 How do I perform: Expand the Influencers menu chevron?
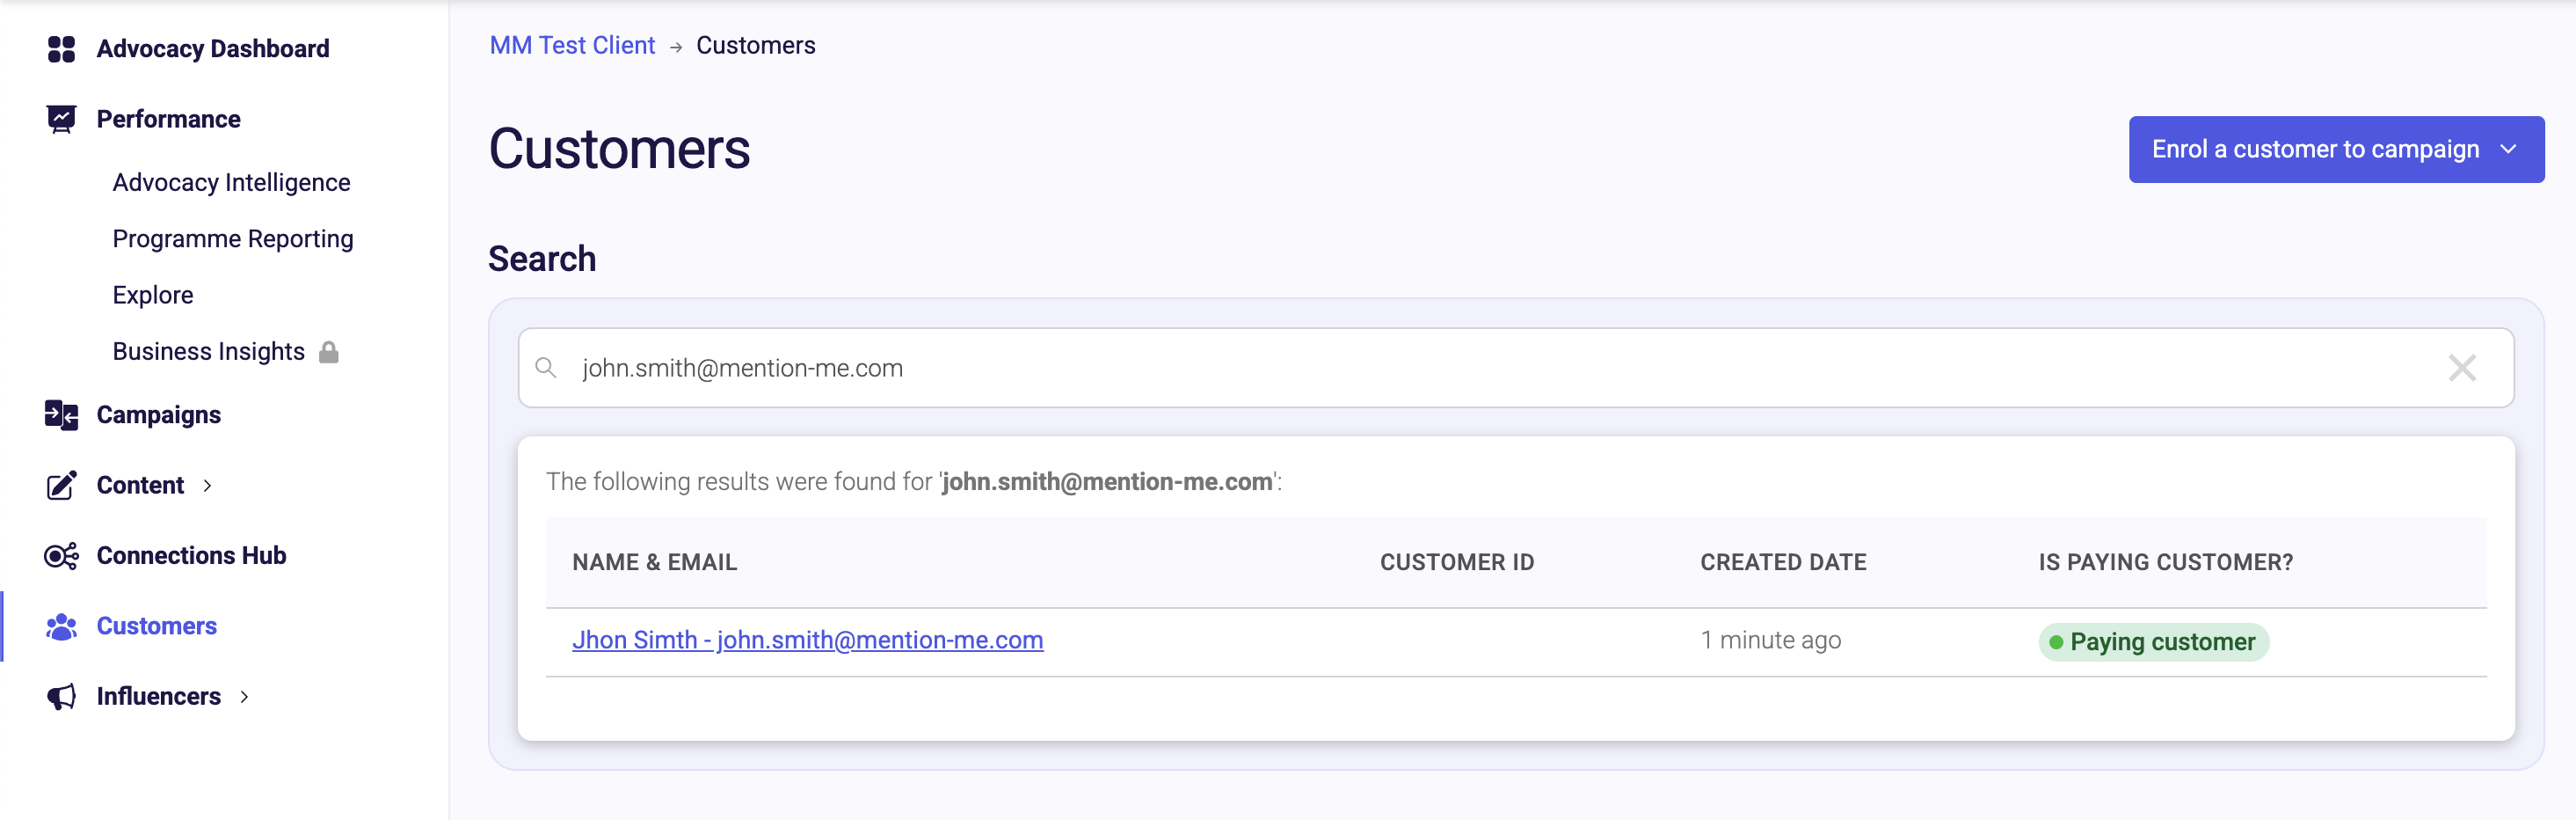tap(244, 697)
